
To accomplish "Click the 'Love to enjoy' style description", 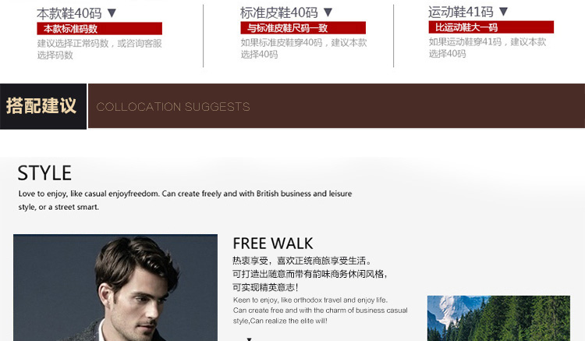I will coord(185,200).
